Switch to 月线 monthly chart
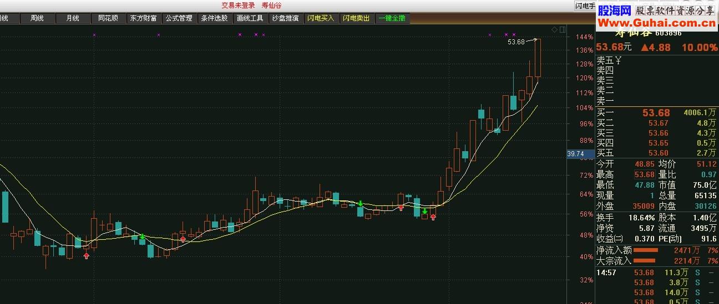The image size is (719, 304). (73, 18)
